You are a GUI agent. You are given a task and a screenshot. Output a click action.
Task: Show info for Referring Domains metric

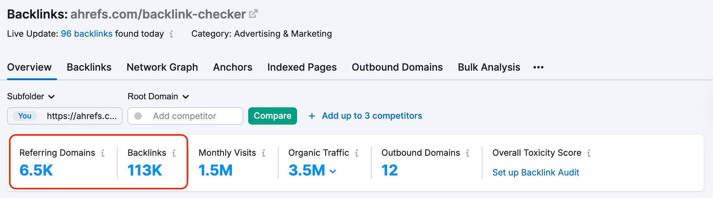[x=103, y=153]
